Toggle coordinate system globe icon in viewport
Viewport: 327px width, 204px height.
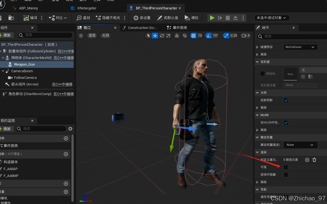click(177, 36)
